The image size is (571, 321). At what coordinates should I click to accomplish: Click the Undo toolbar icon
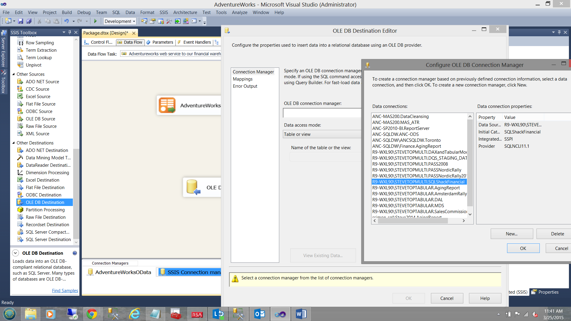67,21
